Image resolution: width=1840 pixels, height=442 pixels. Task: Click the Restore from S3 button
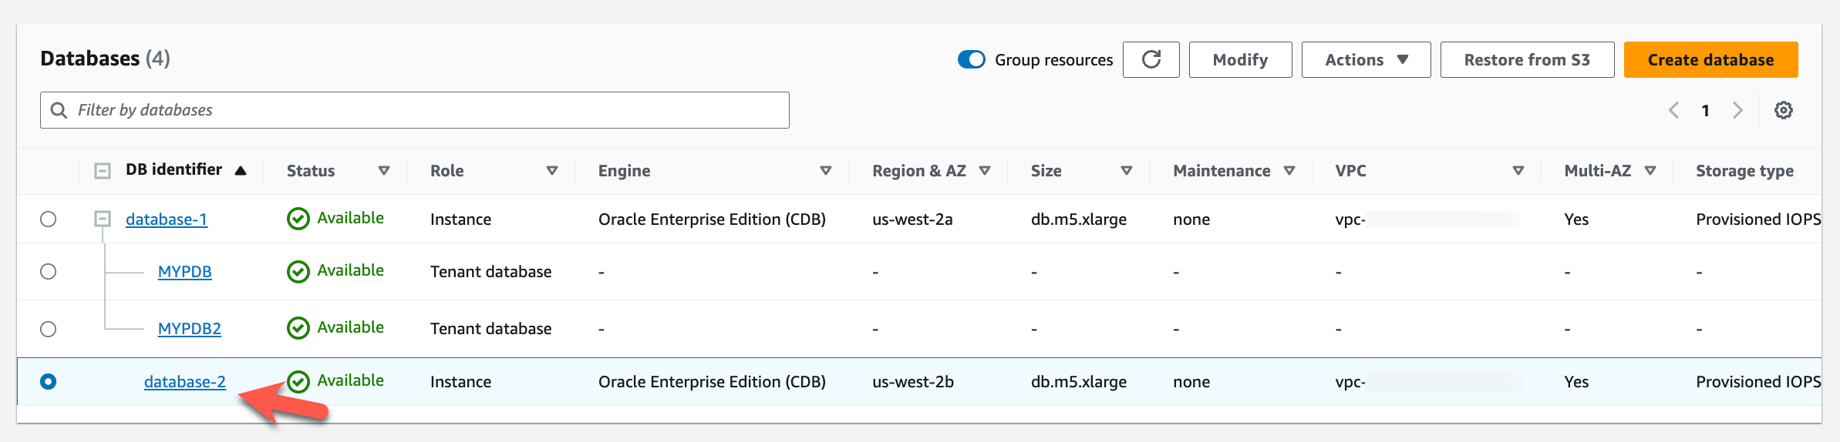(x=1527, y=60)
